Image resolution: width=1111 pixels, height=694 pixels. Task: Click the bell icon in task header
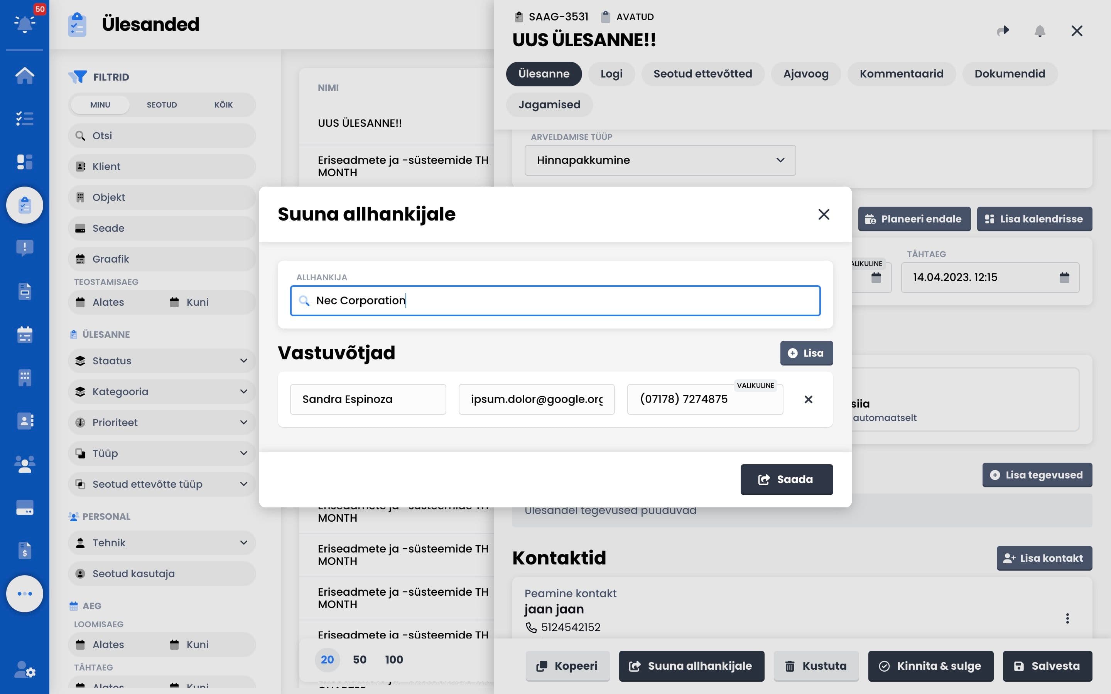[1040, 31]
